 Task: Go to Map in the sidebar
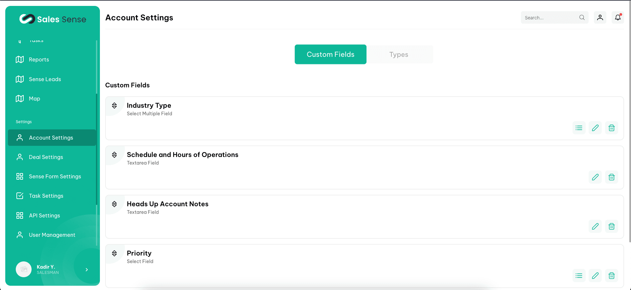[52, 99]
